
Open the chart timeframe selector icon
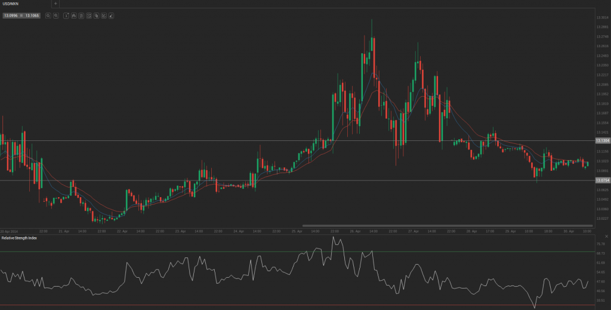[x=66, y=16]
